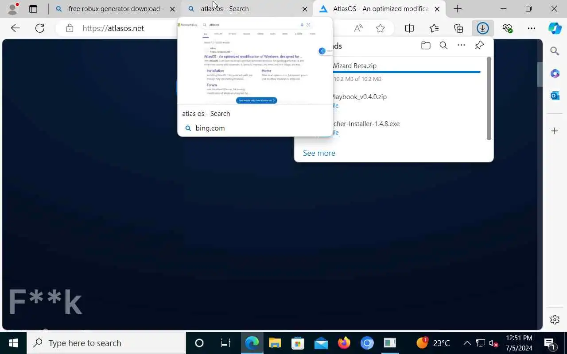
Task: Open Microsoft Store from taskbar
Action: [x=298, y=343]
